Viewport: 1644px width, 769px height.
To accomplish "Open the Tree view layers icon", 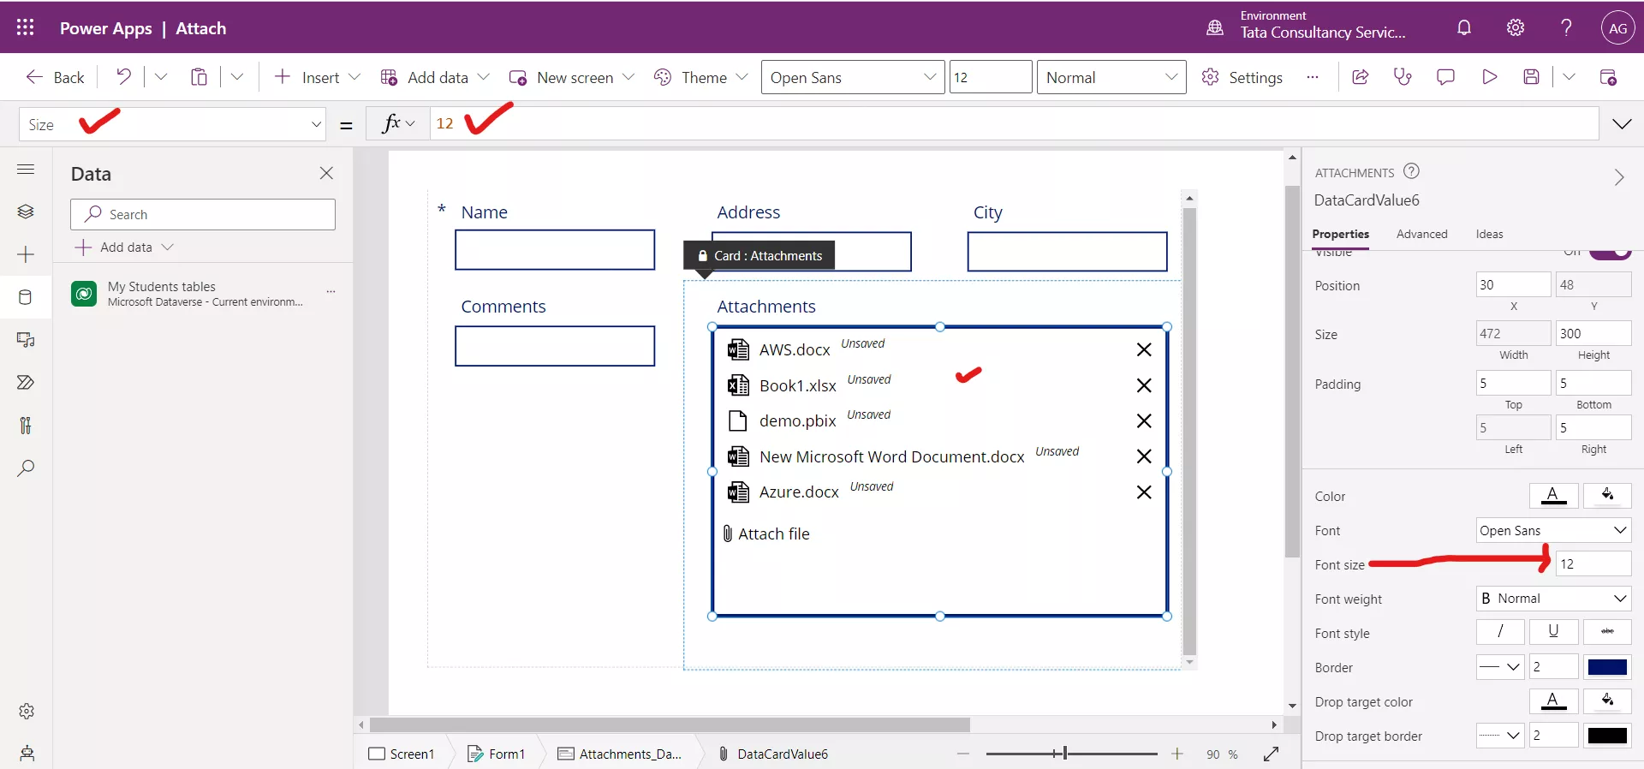I will point(26,212).
